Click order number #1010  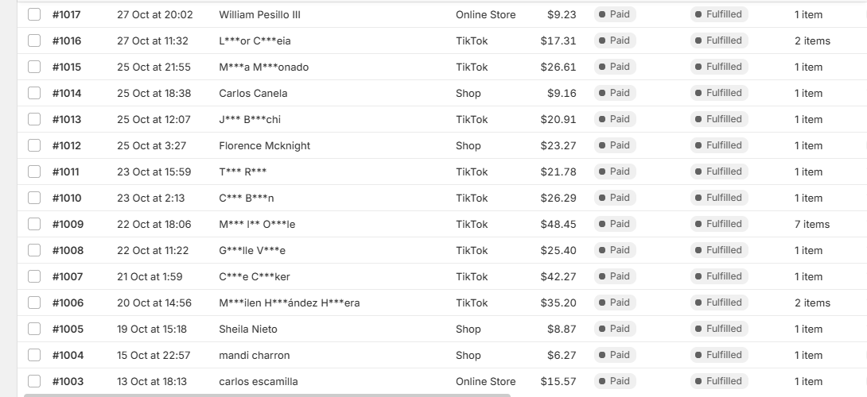pyautogui.click(x=66, y=198)
